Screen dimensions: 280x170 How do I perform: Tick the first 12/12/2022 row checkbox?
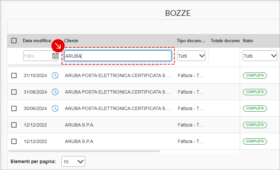pos(14,125)
